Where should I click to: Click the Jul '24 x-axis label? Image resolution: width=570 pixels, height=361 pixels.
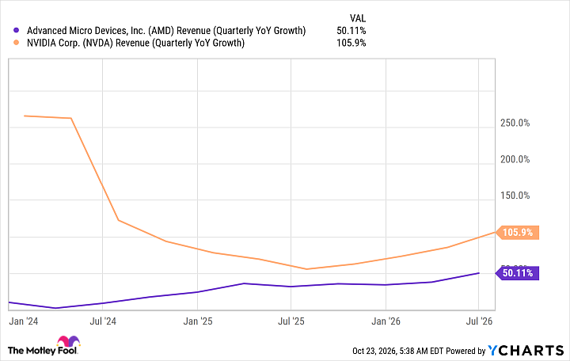(103, 321)
